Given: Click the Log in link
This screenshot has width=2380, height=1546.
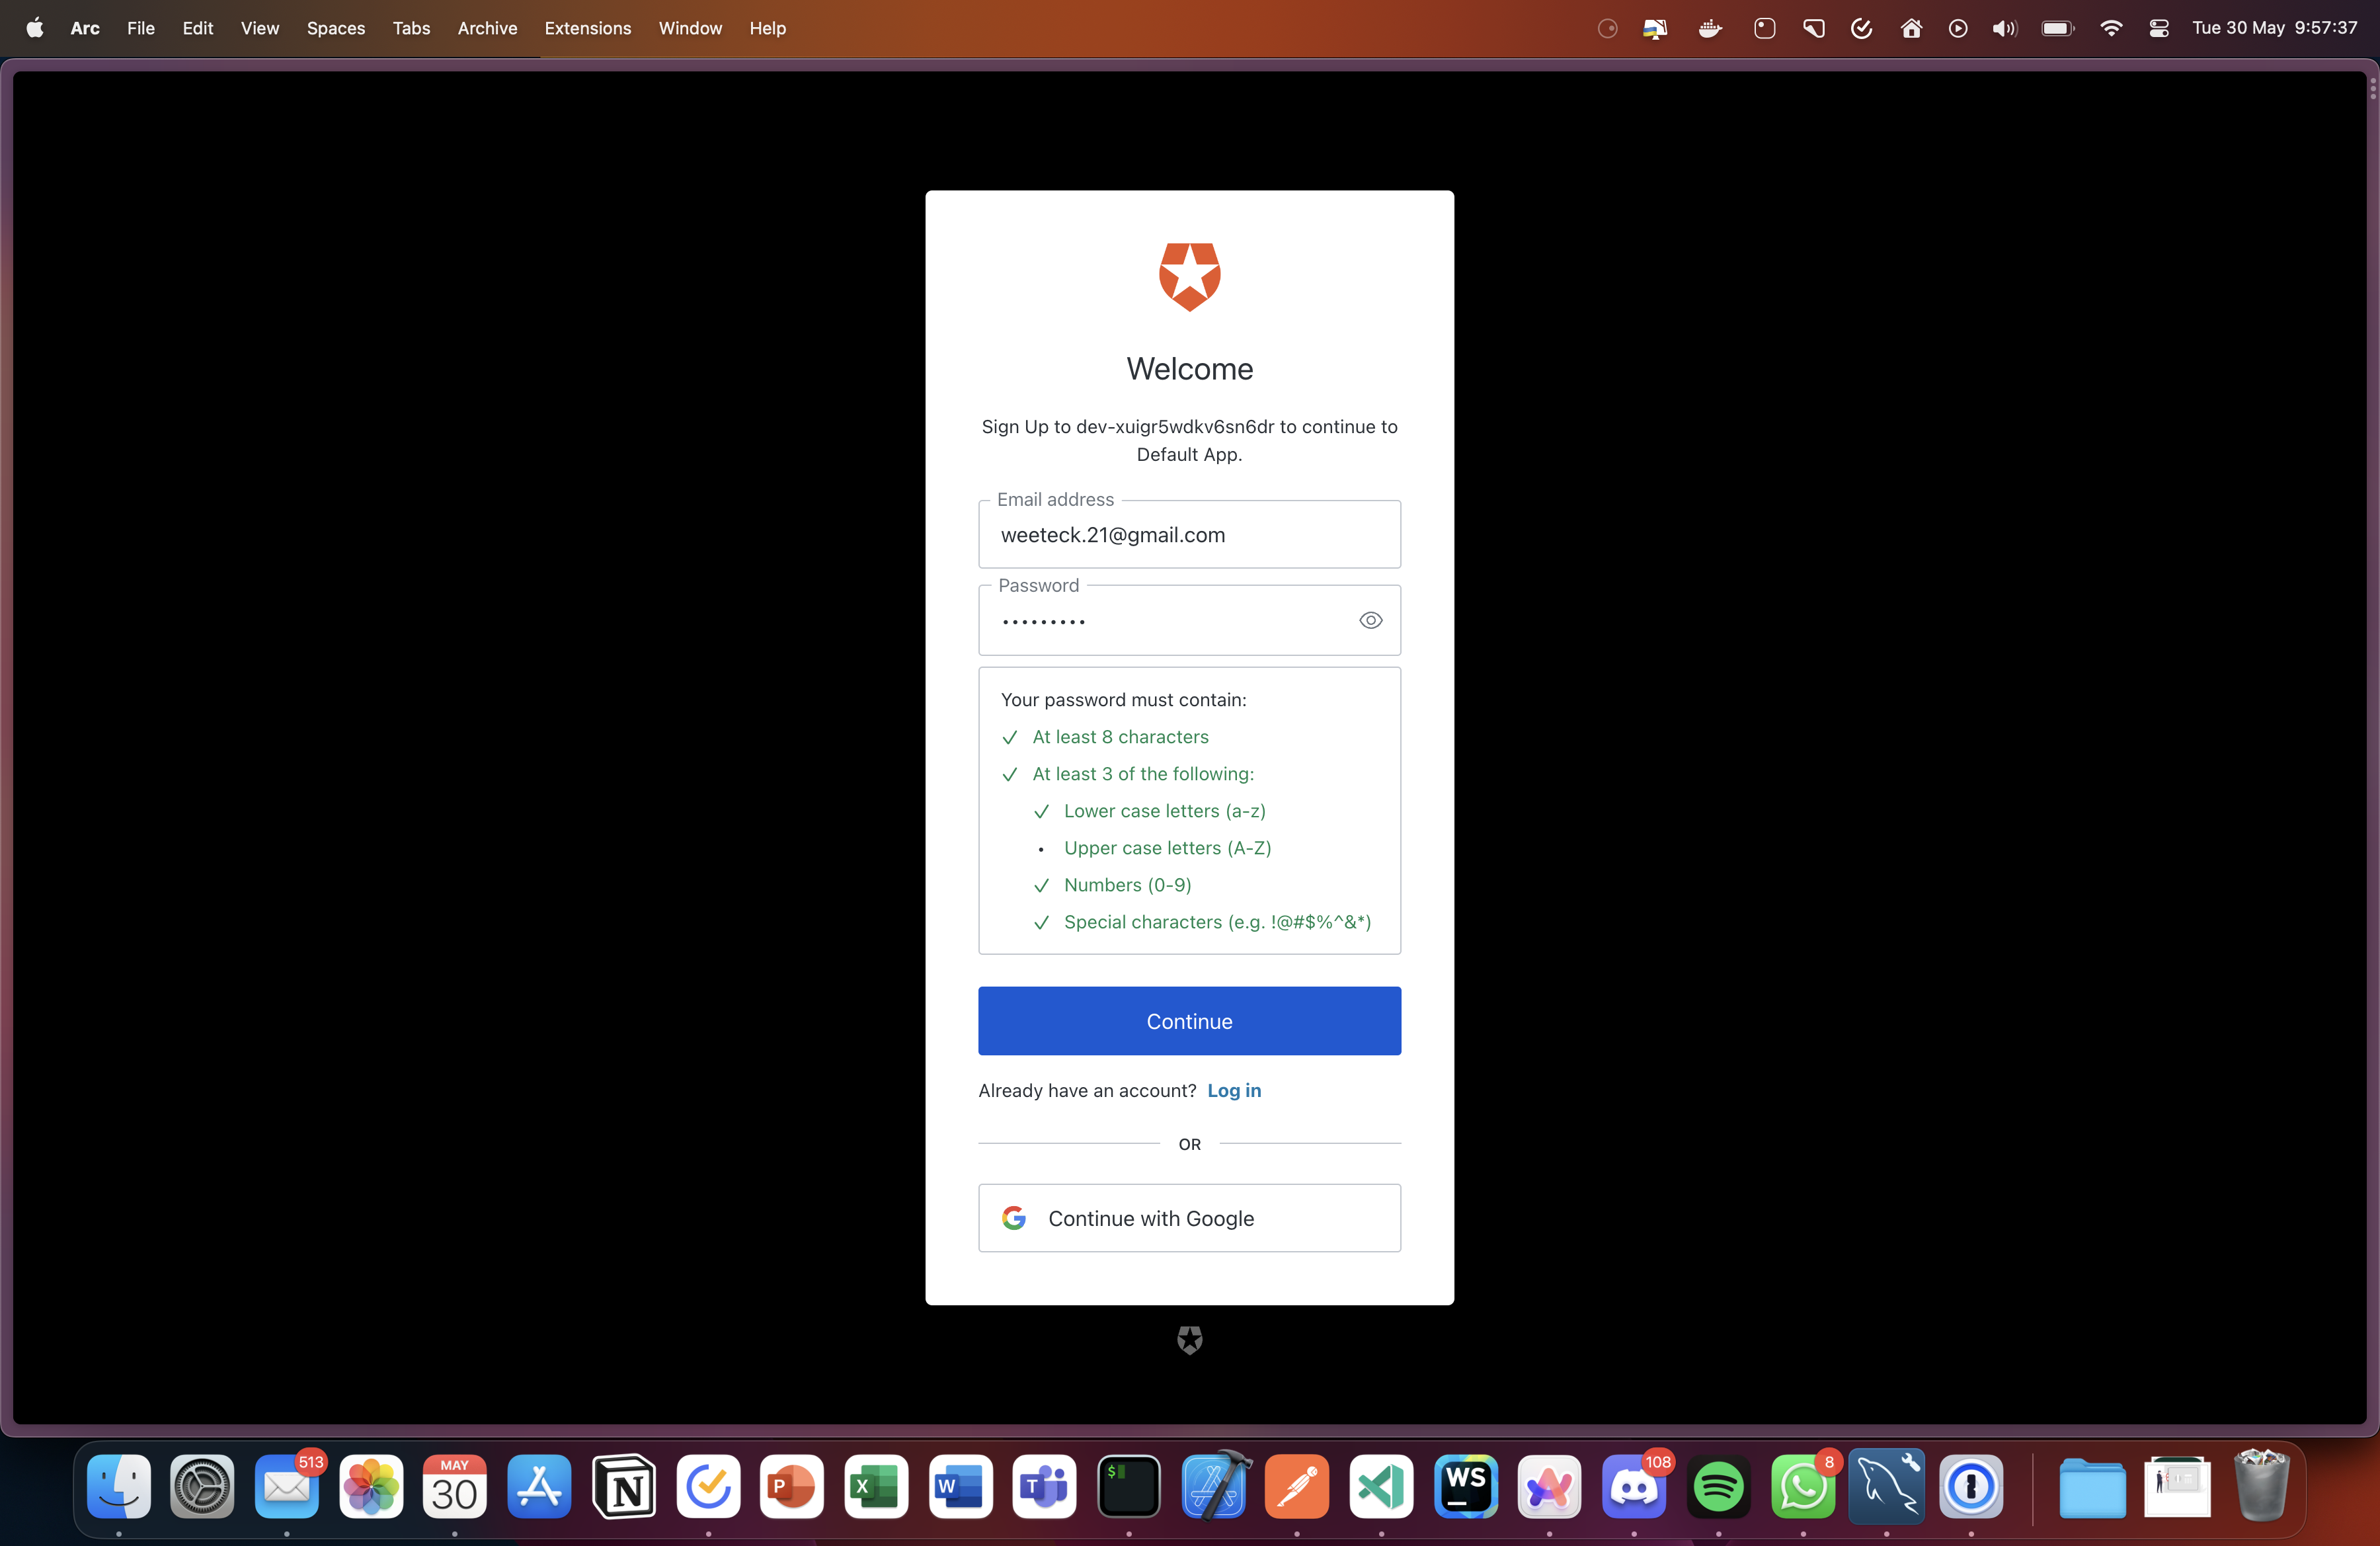Looking at the screenshot, I should tap(1233, 1090).
